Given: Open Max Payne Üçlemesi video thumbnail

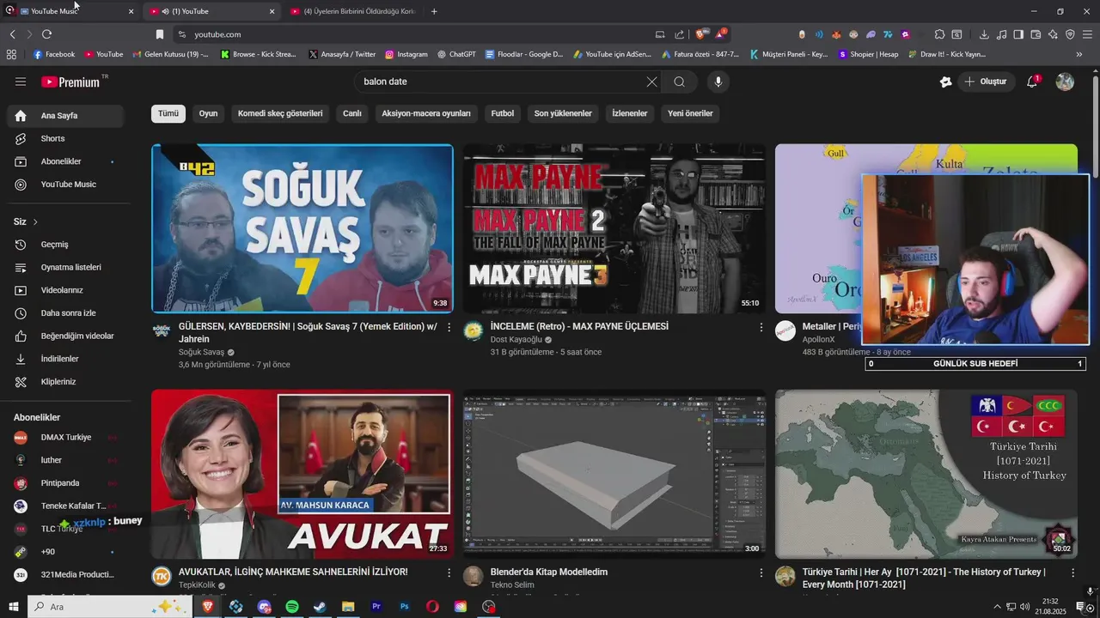Looking at the screenshot, I should click(x=614, y=228).
